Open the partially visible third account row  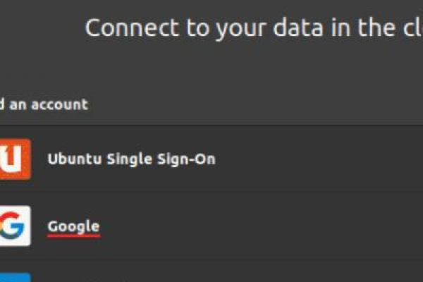point(211,276)
